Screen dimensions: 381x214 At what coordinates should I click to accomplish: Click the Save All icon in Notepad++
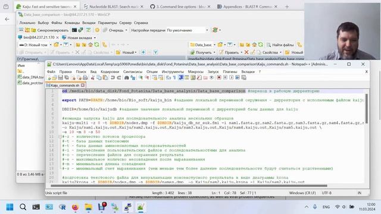[x=66, y=78]
